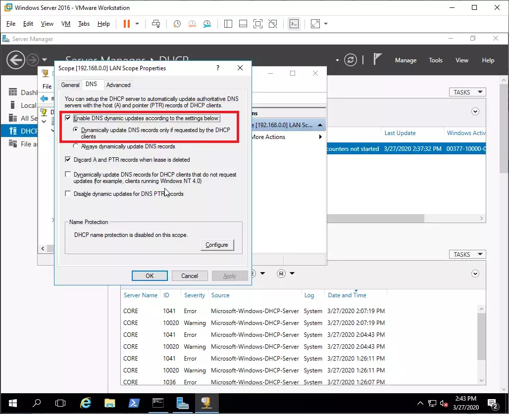Open the lower TASKS dropdown
This screenshot has width=509, height=414.
[467, 254]
